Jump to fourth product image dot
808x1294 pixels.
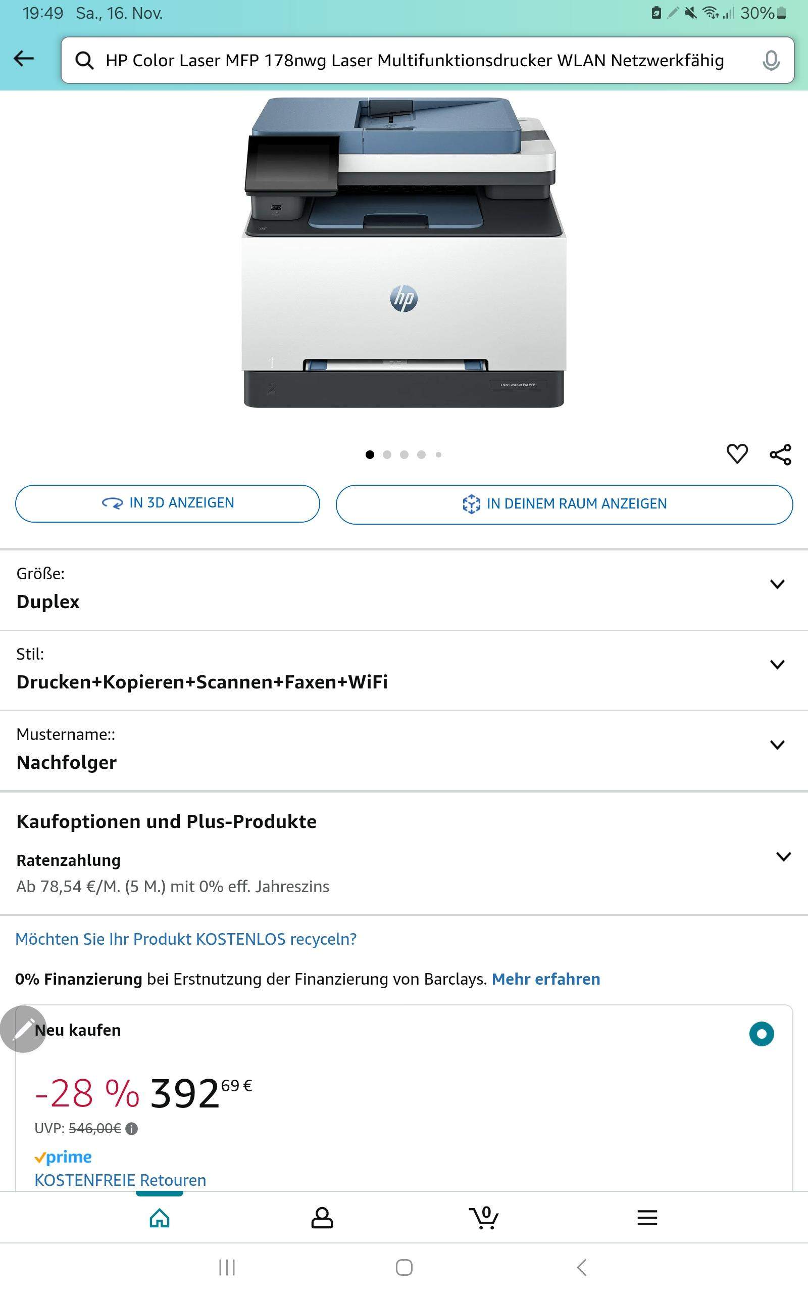(x=421, y=454)
